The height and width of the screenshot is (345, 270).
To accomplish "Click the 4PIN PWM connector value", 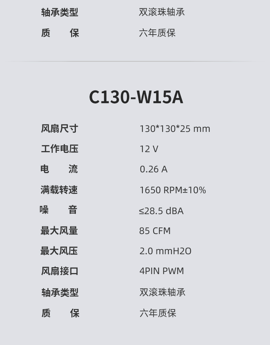I will (x=162, y=271).
